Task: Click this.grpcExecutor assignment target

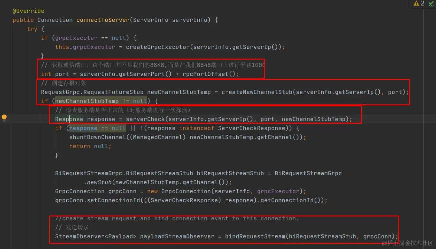Action: pyautogui.click(x=85, y=47)
